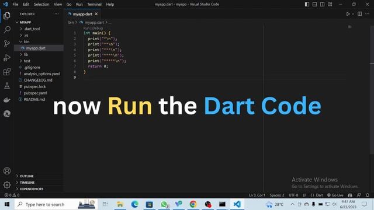Toggle panel layout button

[314, 4]
